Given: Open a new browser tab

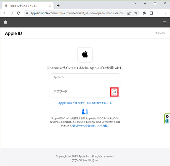Looking at the screenshot, I should 58,6.
